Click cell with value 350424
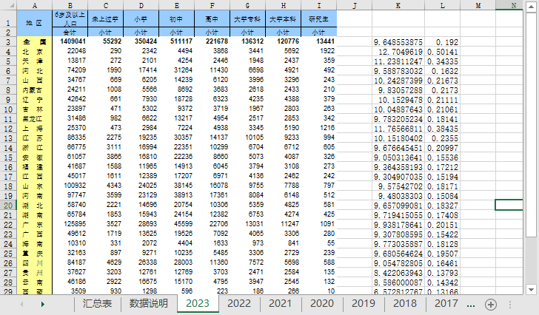Screen dimensions: 539x315 tap(141, 41)
